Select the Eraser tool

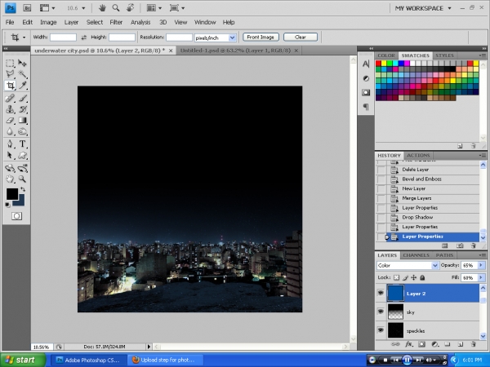(10, 120)
